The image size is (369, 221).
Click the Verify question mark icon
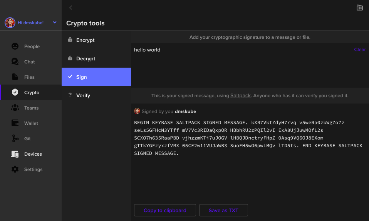[70, 95]
